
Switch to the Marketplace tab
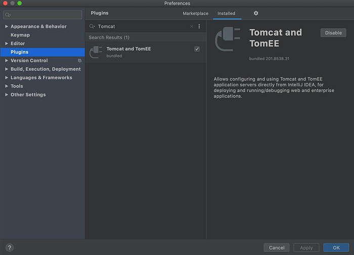(196, 13)
